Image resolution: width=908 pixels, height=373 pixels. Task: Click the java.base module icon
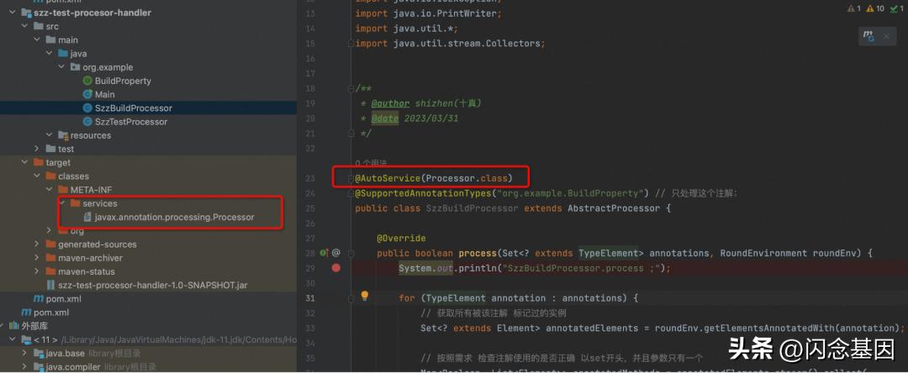[38, 354]
